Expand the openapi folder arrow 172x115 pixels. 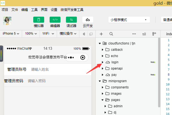tap(103, 68)
